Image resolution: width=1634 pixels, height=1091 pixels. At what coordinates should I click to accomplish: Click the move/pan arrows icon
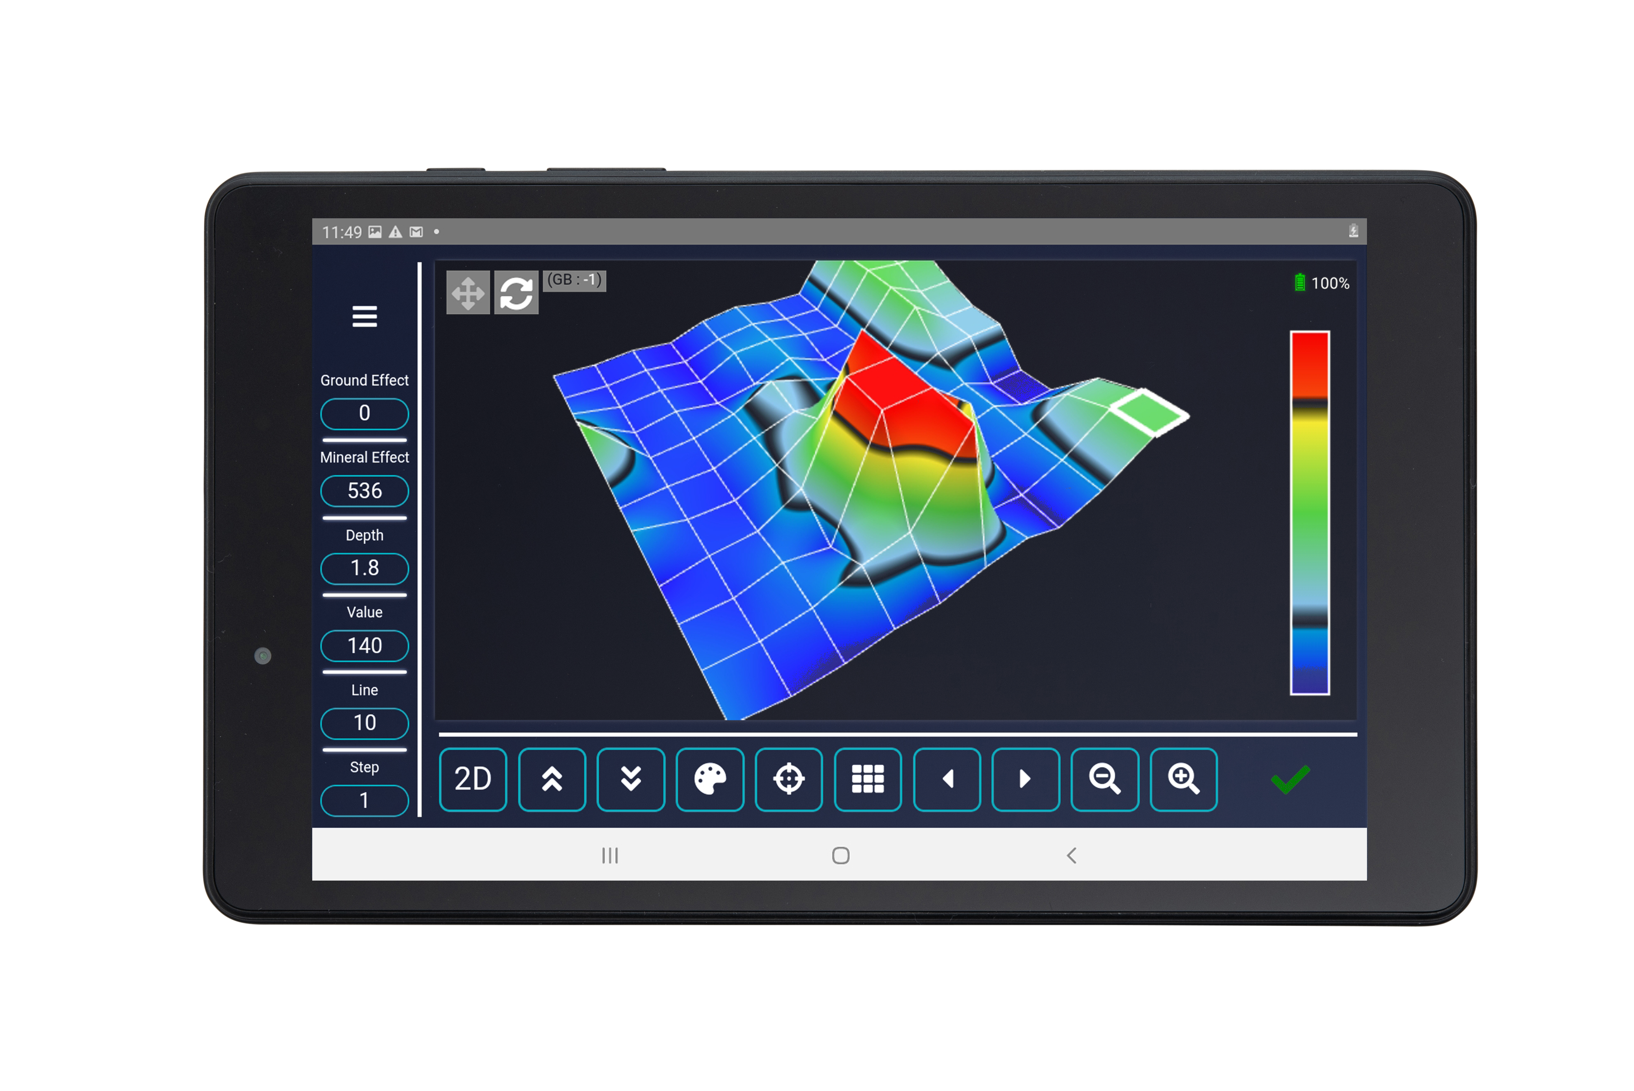pos(468,293)
